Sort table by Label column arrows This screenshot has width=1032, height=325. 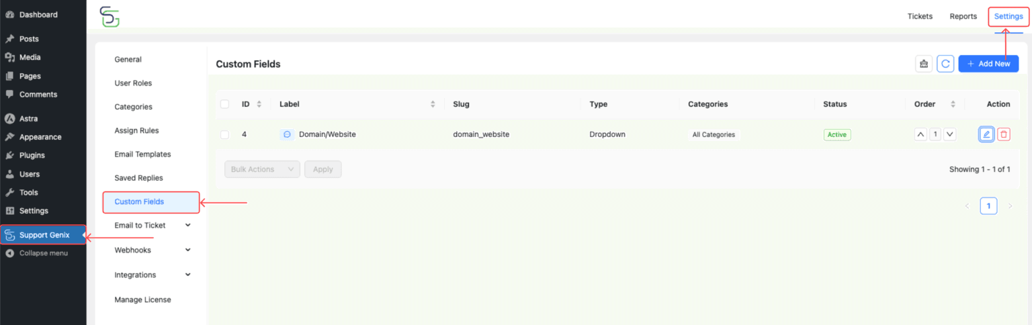433,104
